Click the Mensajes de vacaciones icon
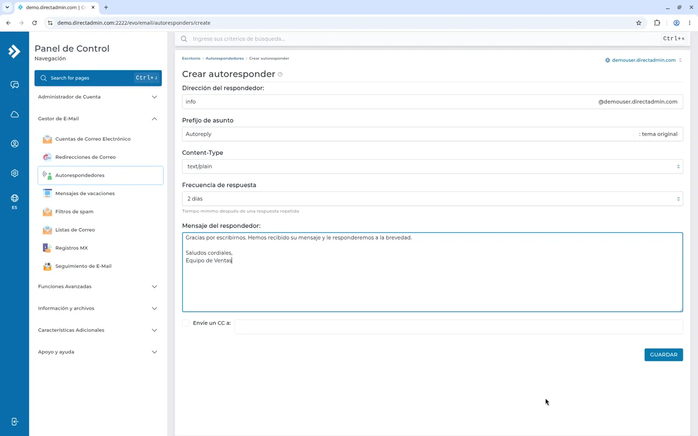Viewport: 698px width, 436px height. [47, 193]
